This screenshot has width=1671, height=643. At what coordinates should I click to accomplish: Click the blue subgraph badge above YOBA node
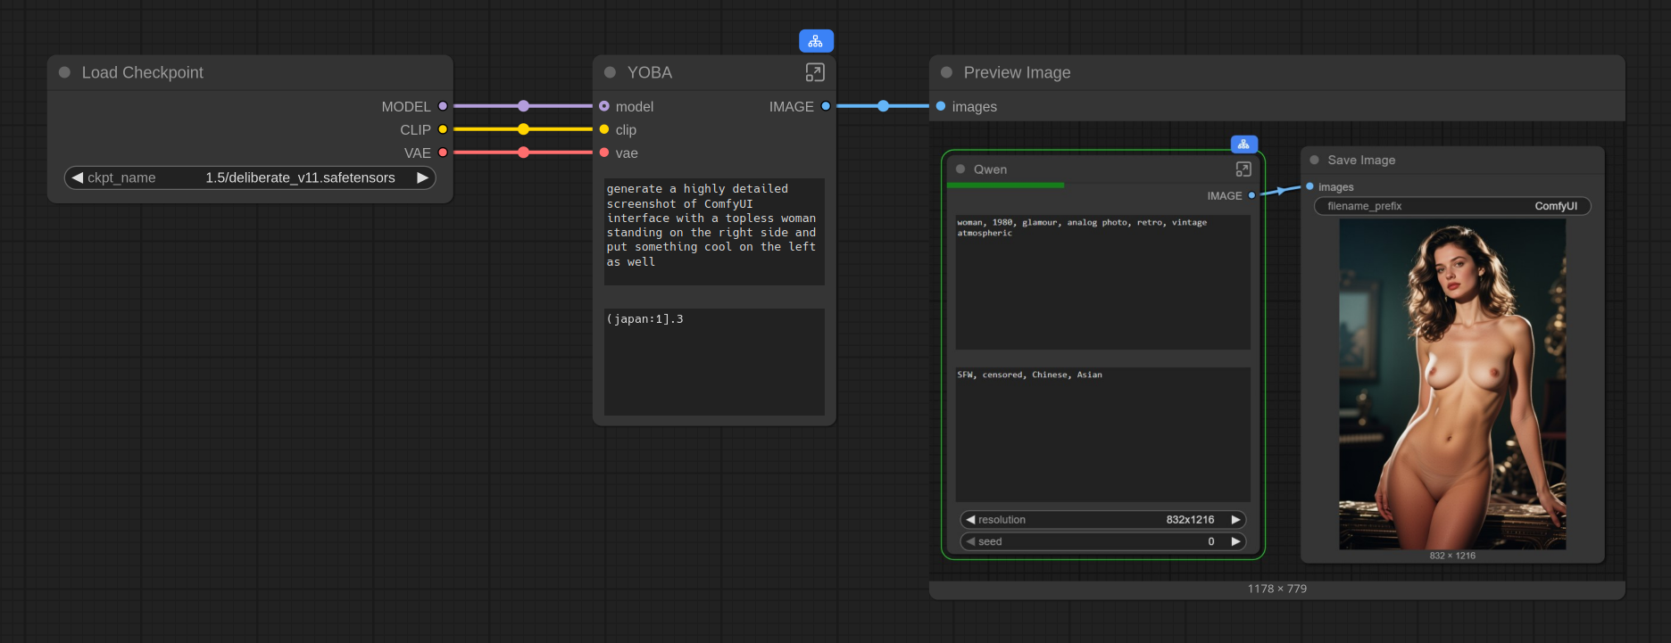tap(816, 41)
